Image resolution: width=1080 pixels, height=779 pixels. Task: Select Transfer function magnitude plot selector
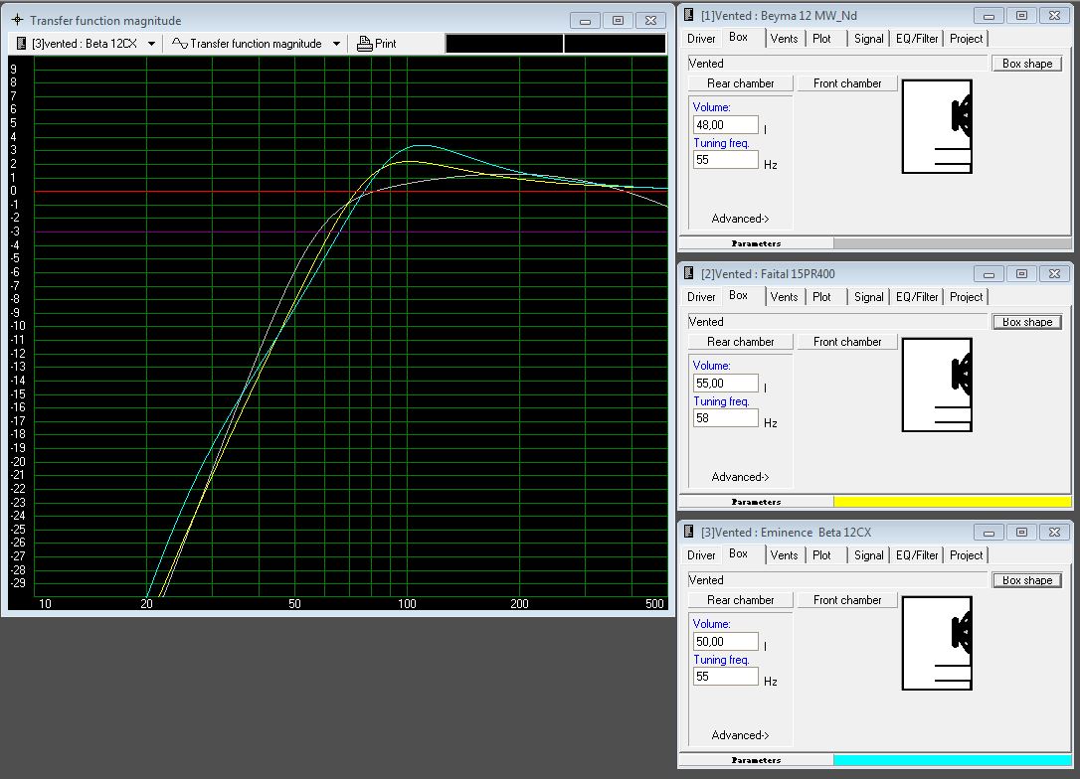pos(257,44)
